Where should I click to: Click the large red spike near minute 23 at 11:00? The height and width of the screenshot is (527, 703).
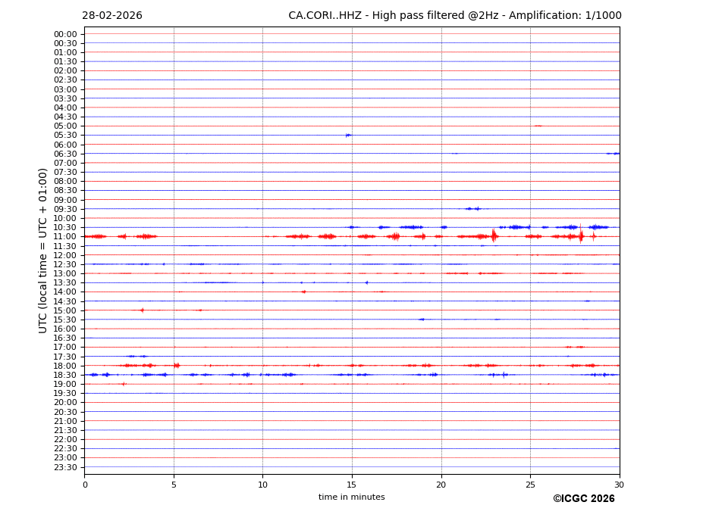tap(494, 236)
